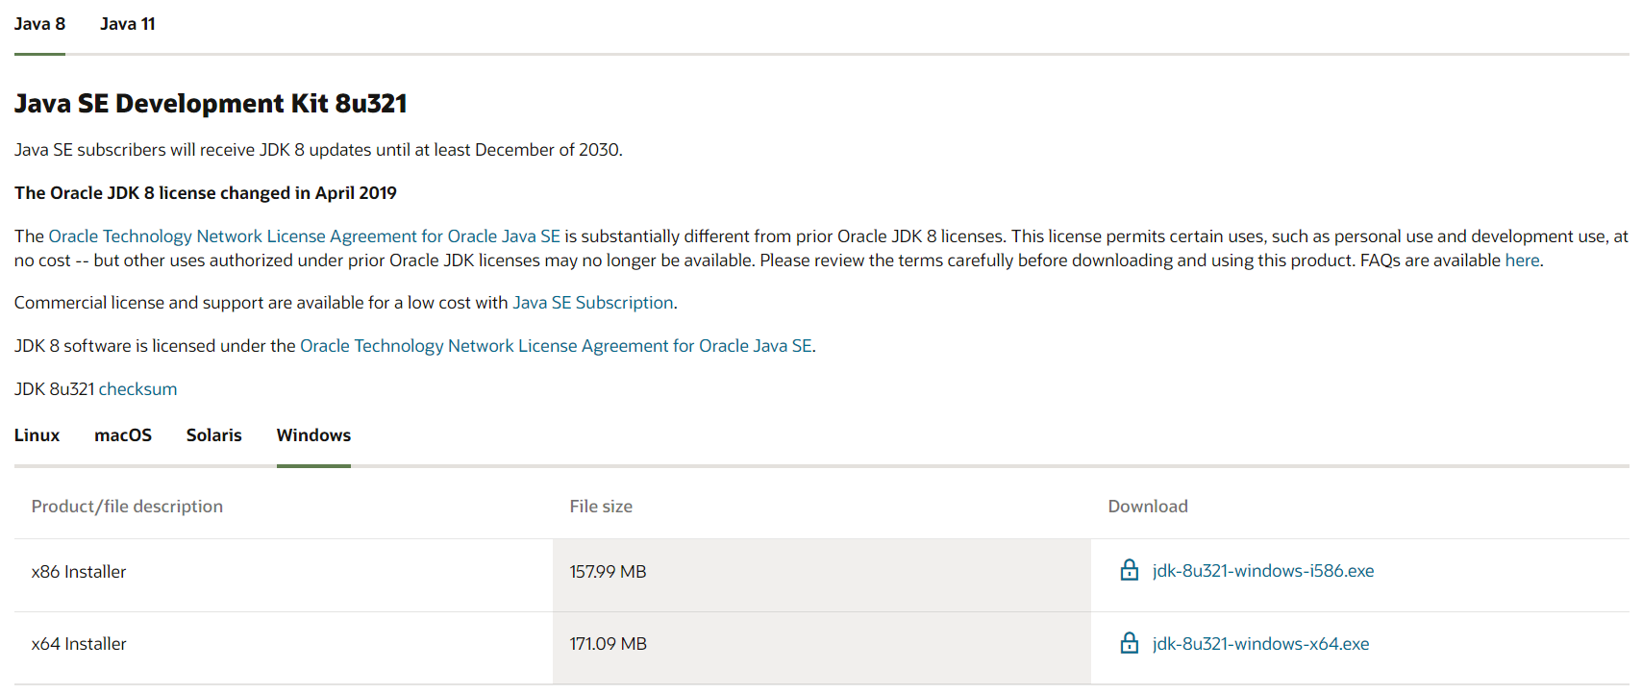Click the lock icon beside the x64 download
1642x694 pixels.
click(1130, 643)
